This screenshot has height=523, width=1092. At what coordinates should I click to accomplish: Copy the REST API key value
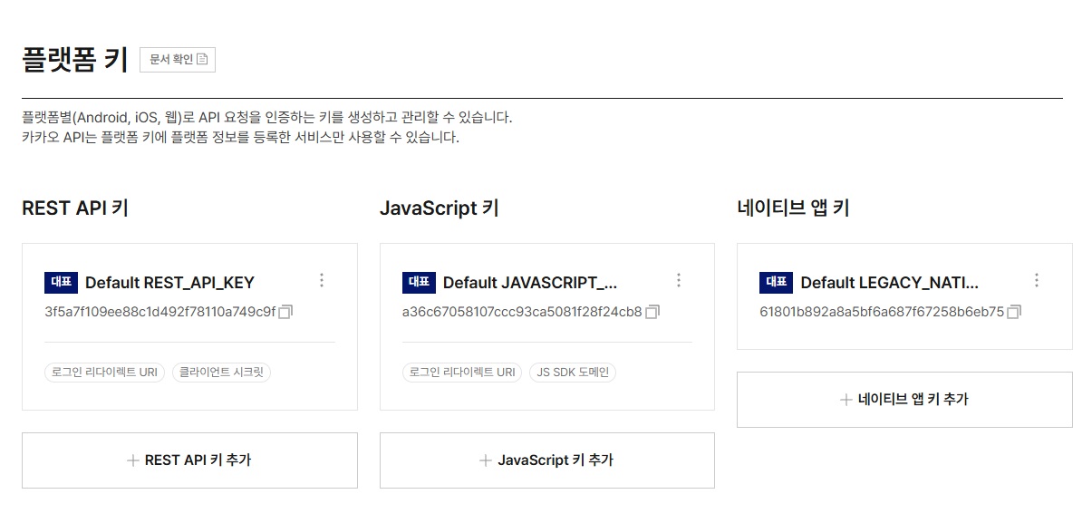tap(285, 312)
